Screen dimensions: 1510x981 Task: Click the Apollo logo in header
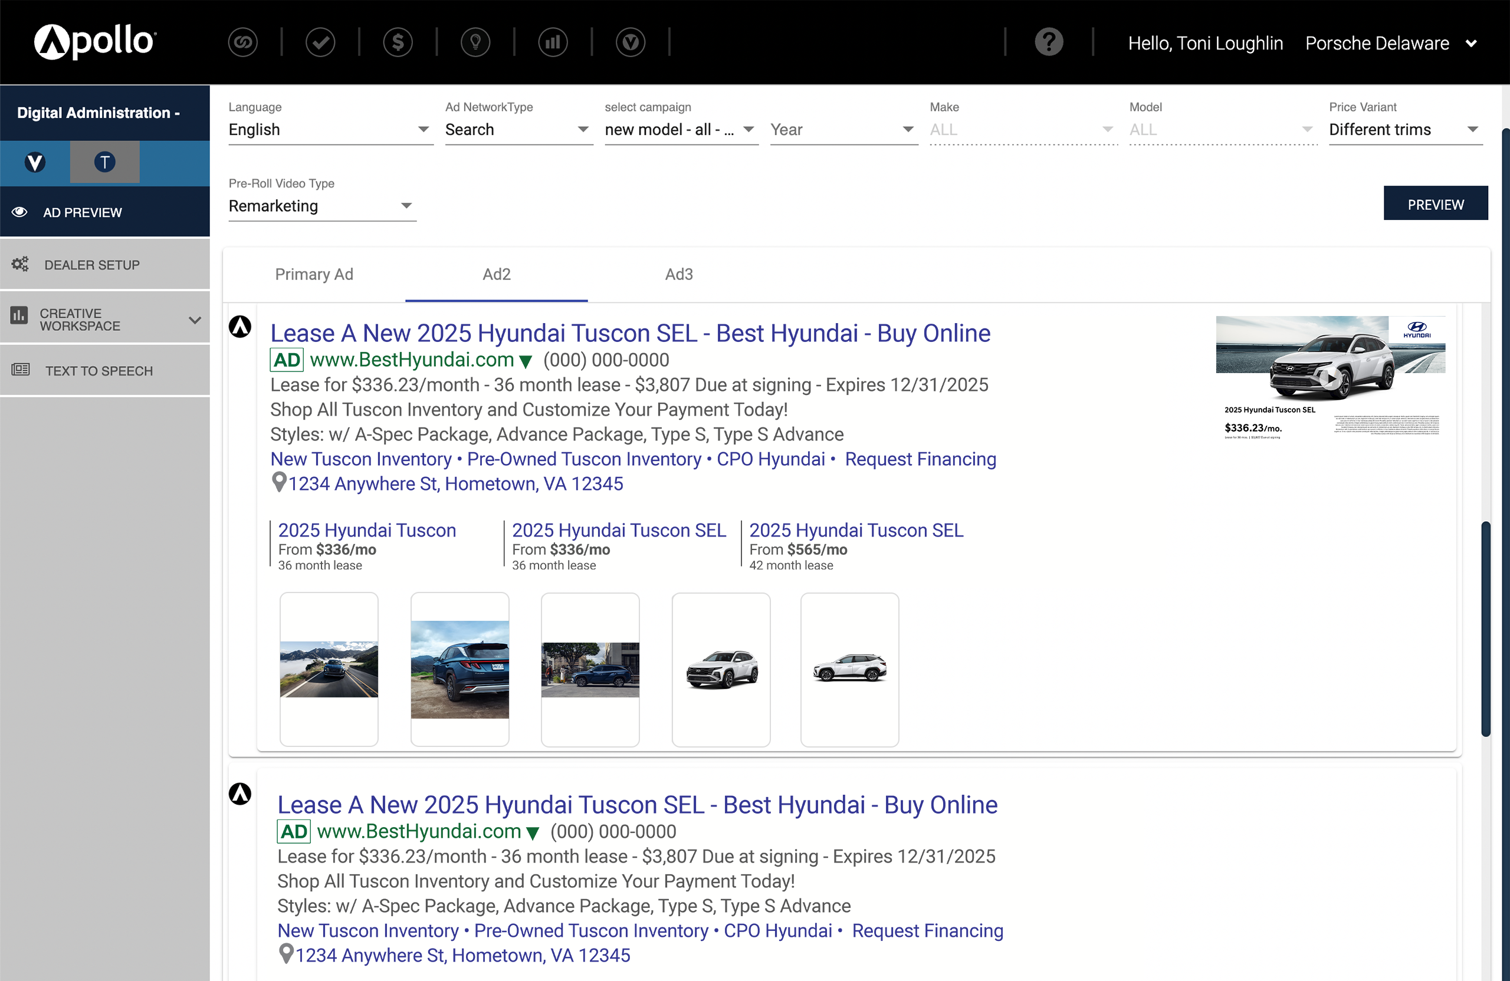click(94, 42)
